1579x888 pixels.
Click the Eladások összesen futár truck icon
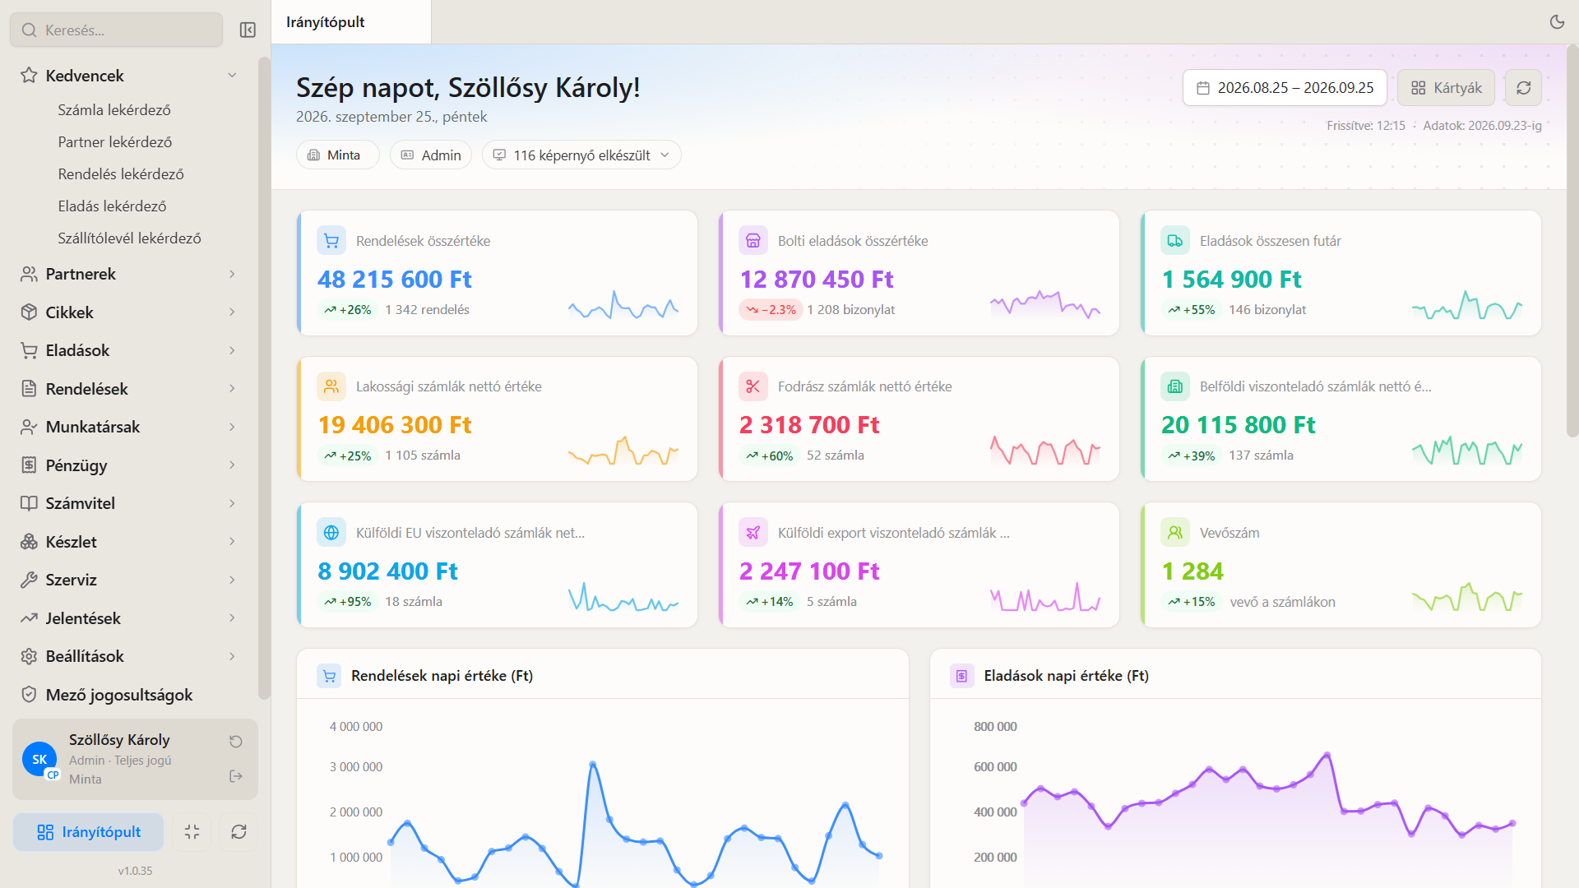pos(1175,241)
